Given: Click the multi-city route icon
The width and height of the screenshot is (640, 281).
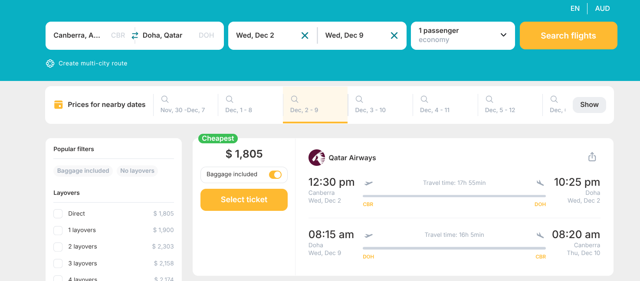Looking at the screenshot, I should (x=50, y=64).
